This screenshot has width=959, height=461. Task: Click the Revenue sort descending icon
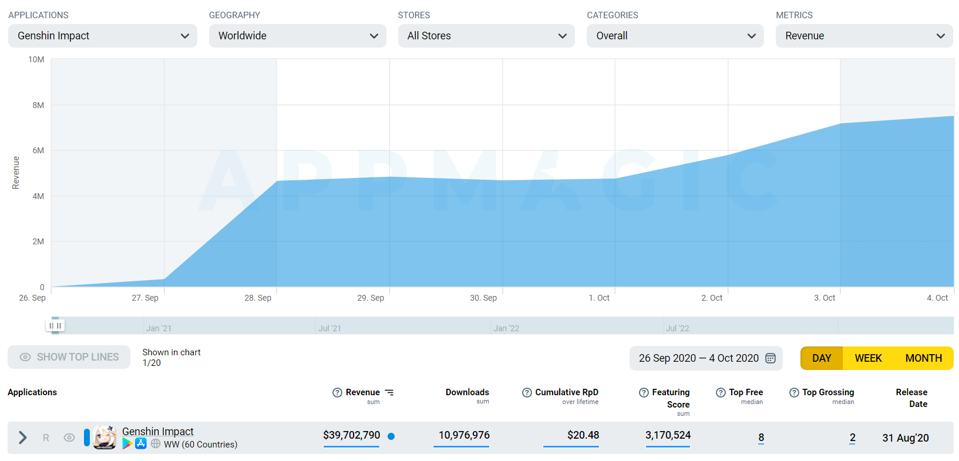point(389,392)
